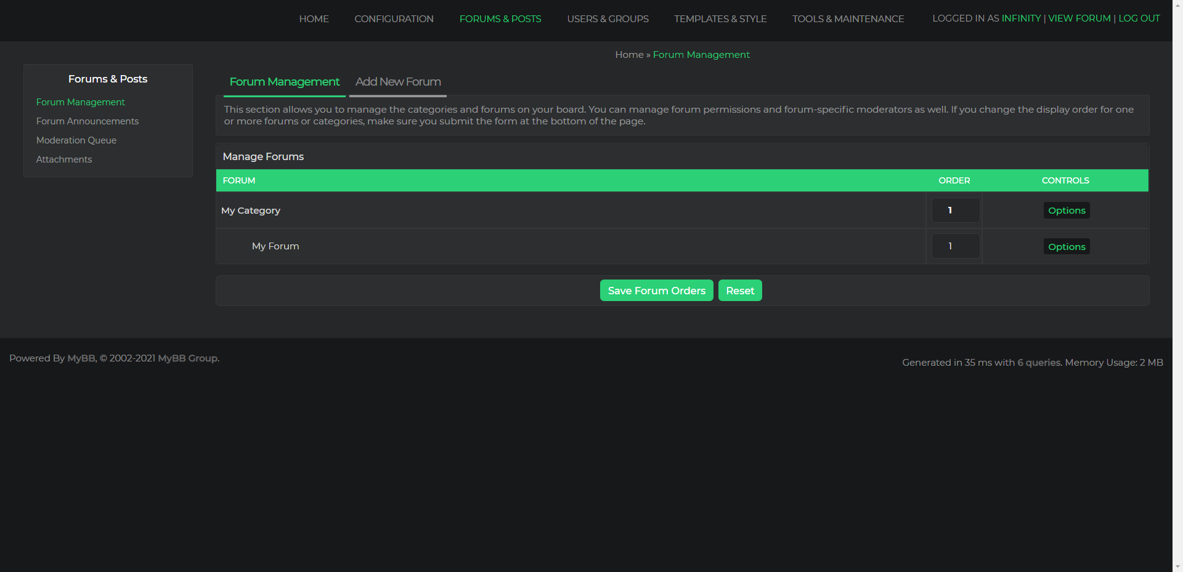
Task: Open Forum Announcements in the sidebar
Action: [87, 121]
